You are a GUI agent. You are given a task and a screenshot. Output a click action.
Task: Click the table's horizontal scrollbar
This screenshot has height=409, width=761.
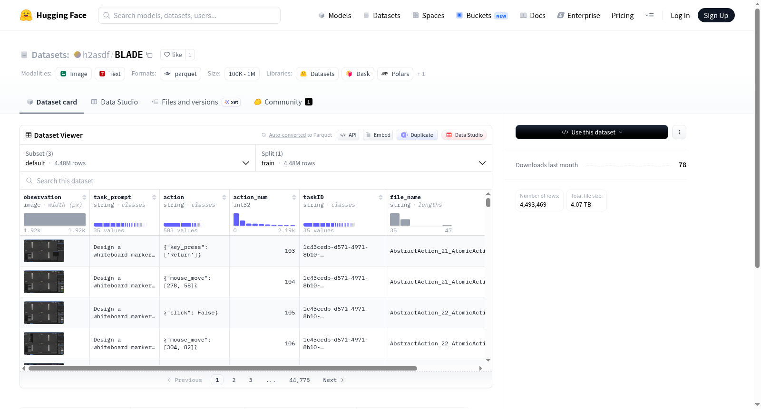point(223,368)
